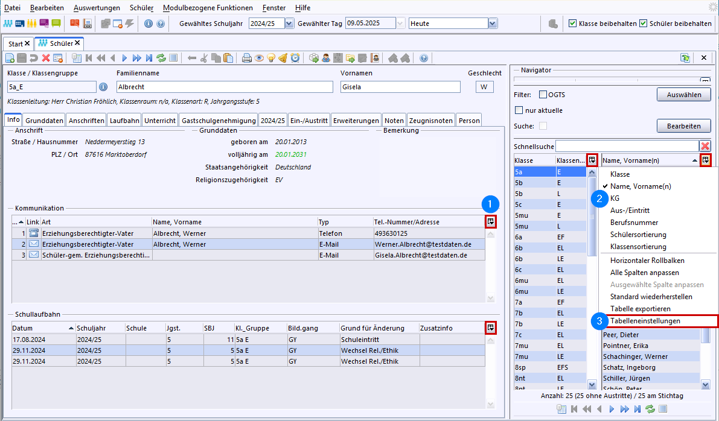Click the scissors cut icon
This screenshot has width=719, height=421.
pos(204,58)
